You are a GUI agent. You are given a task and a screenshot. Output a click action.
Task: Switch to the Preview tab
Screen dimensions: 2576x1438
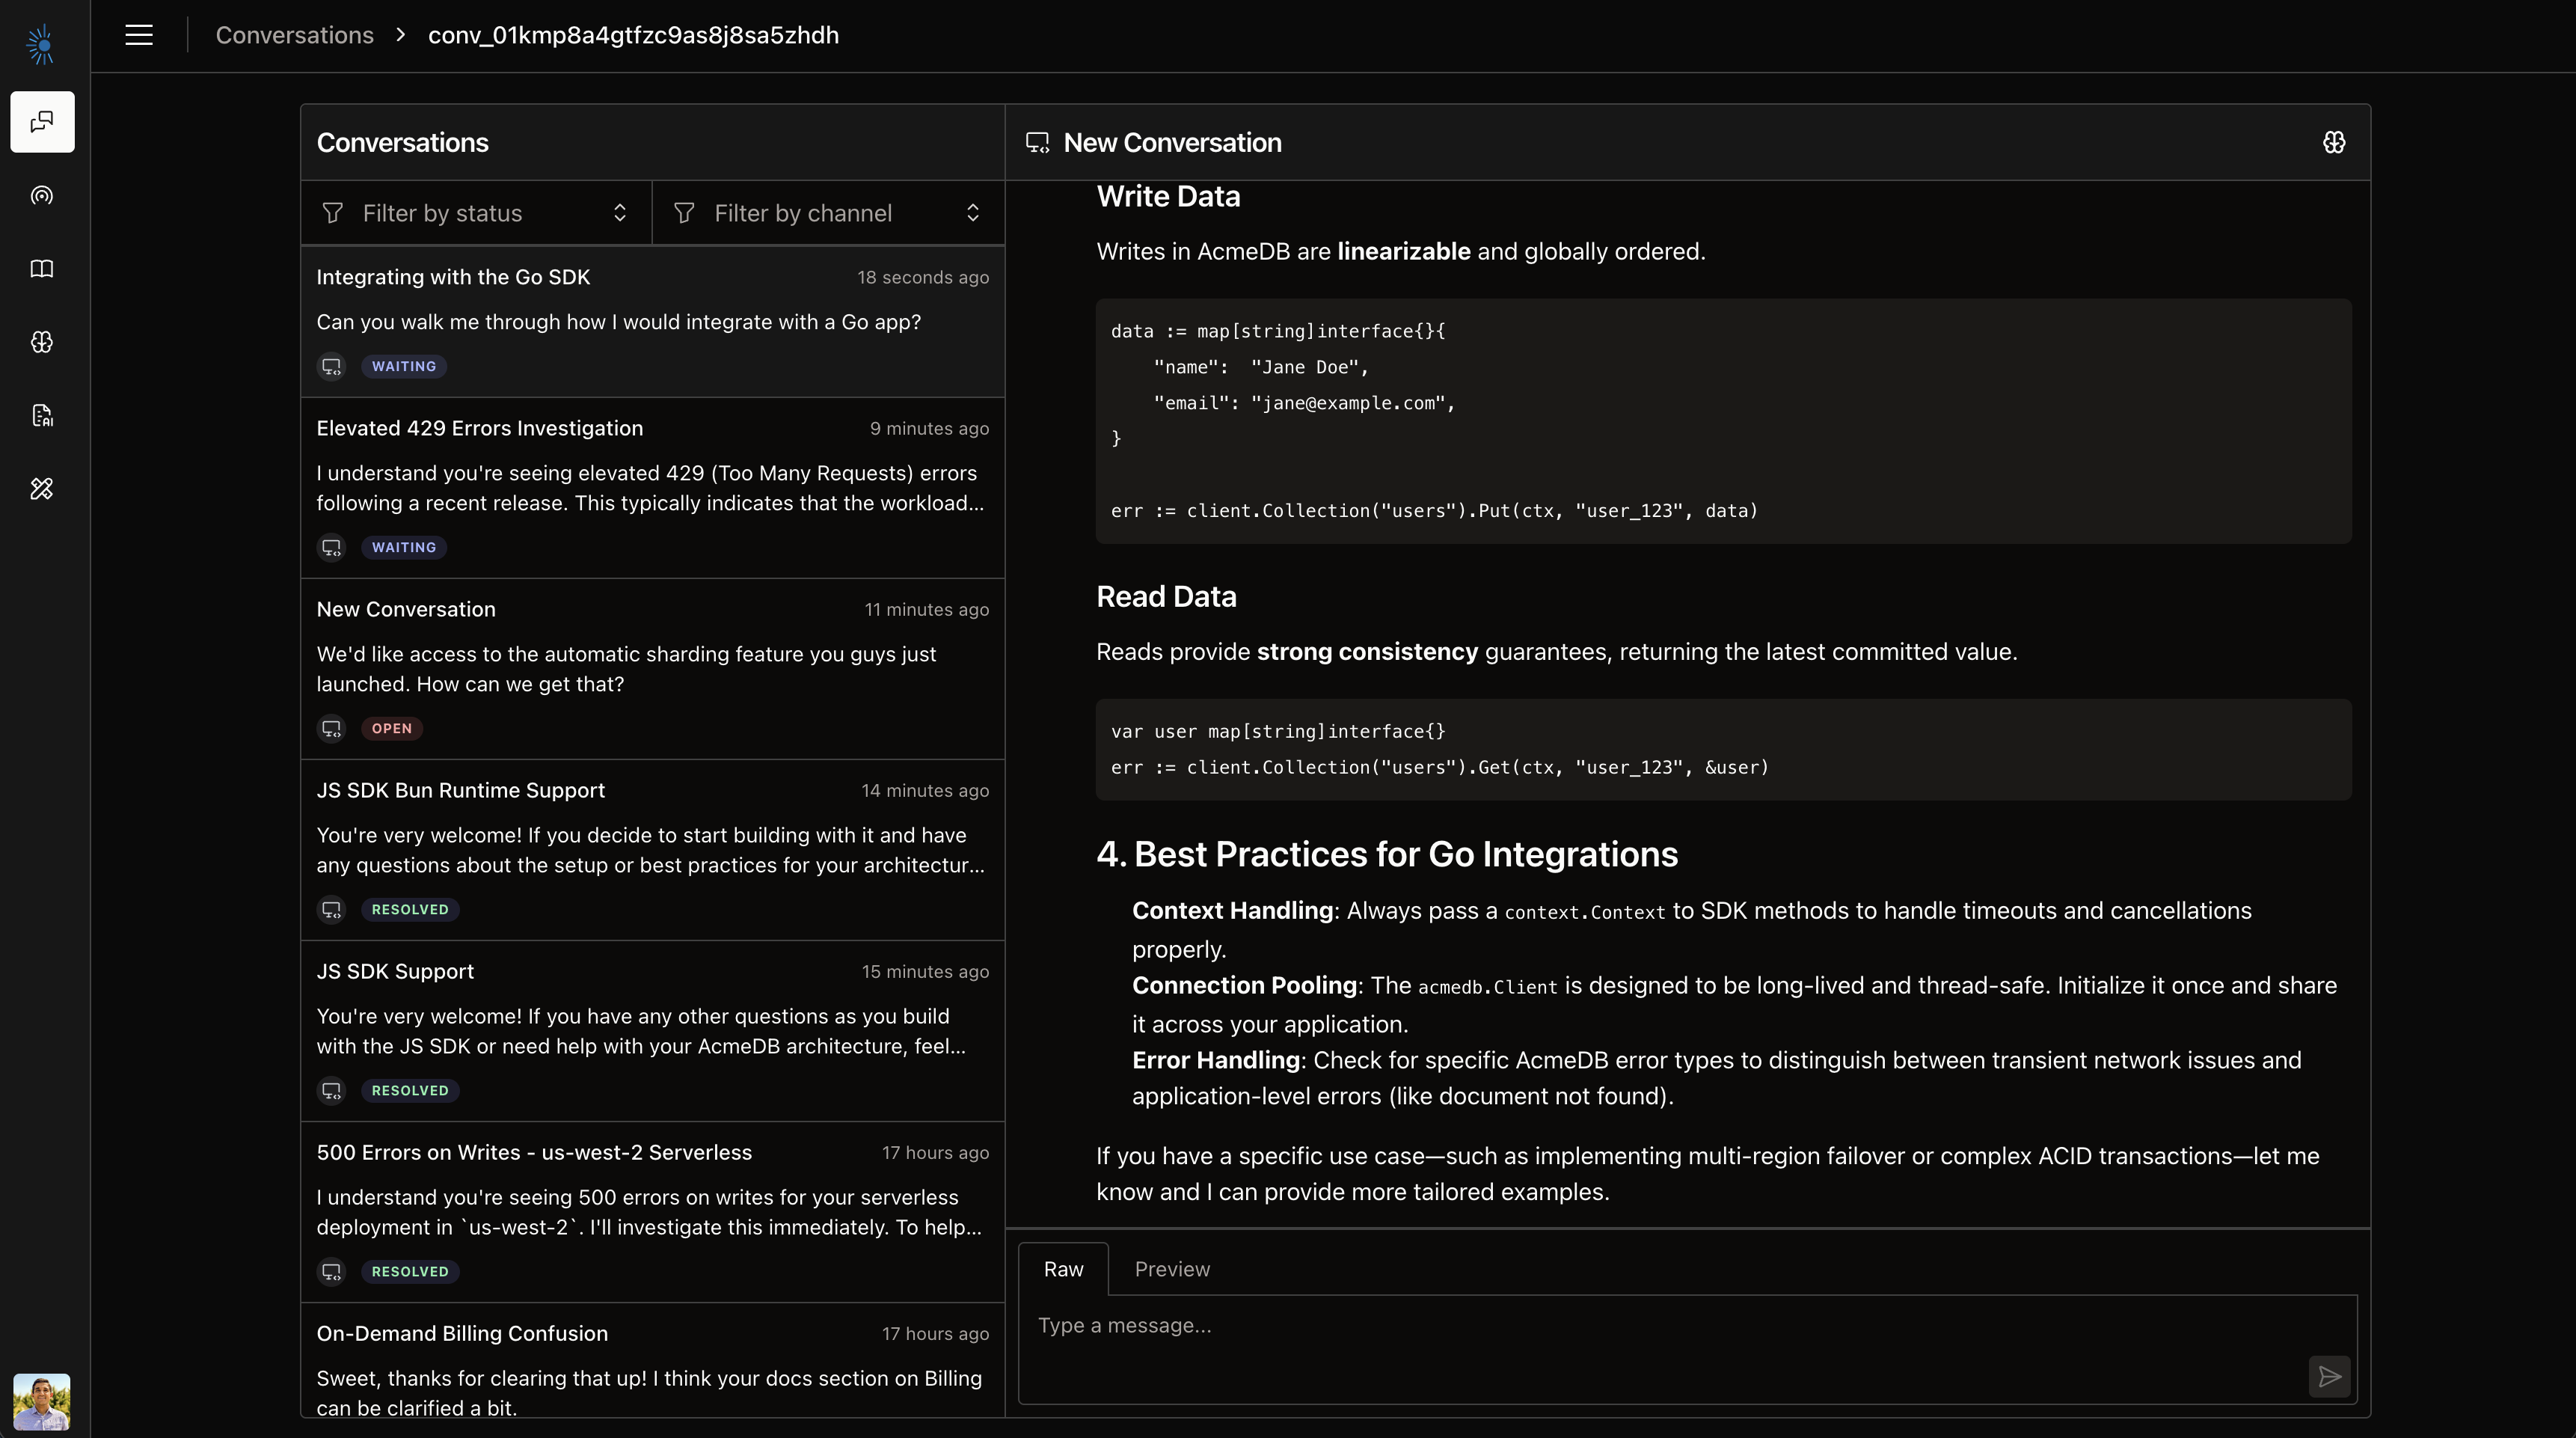coord(1172,1268)
